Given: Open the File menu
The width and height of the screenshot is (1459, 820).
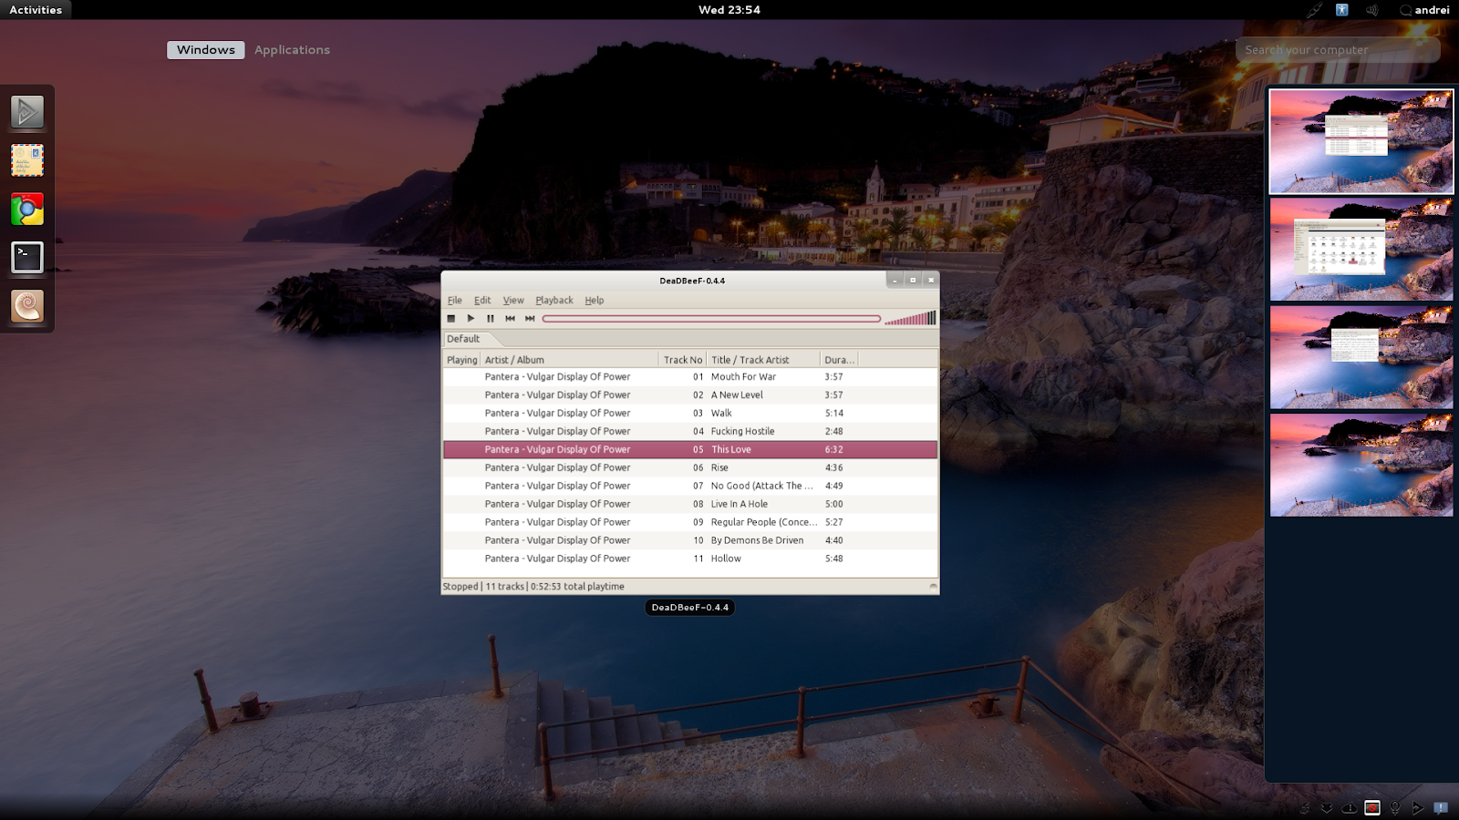Looking at the screenshot, I should tap(454, 301).
